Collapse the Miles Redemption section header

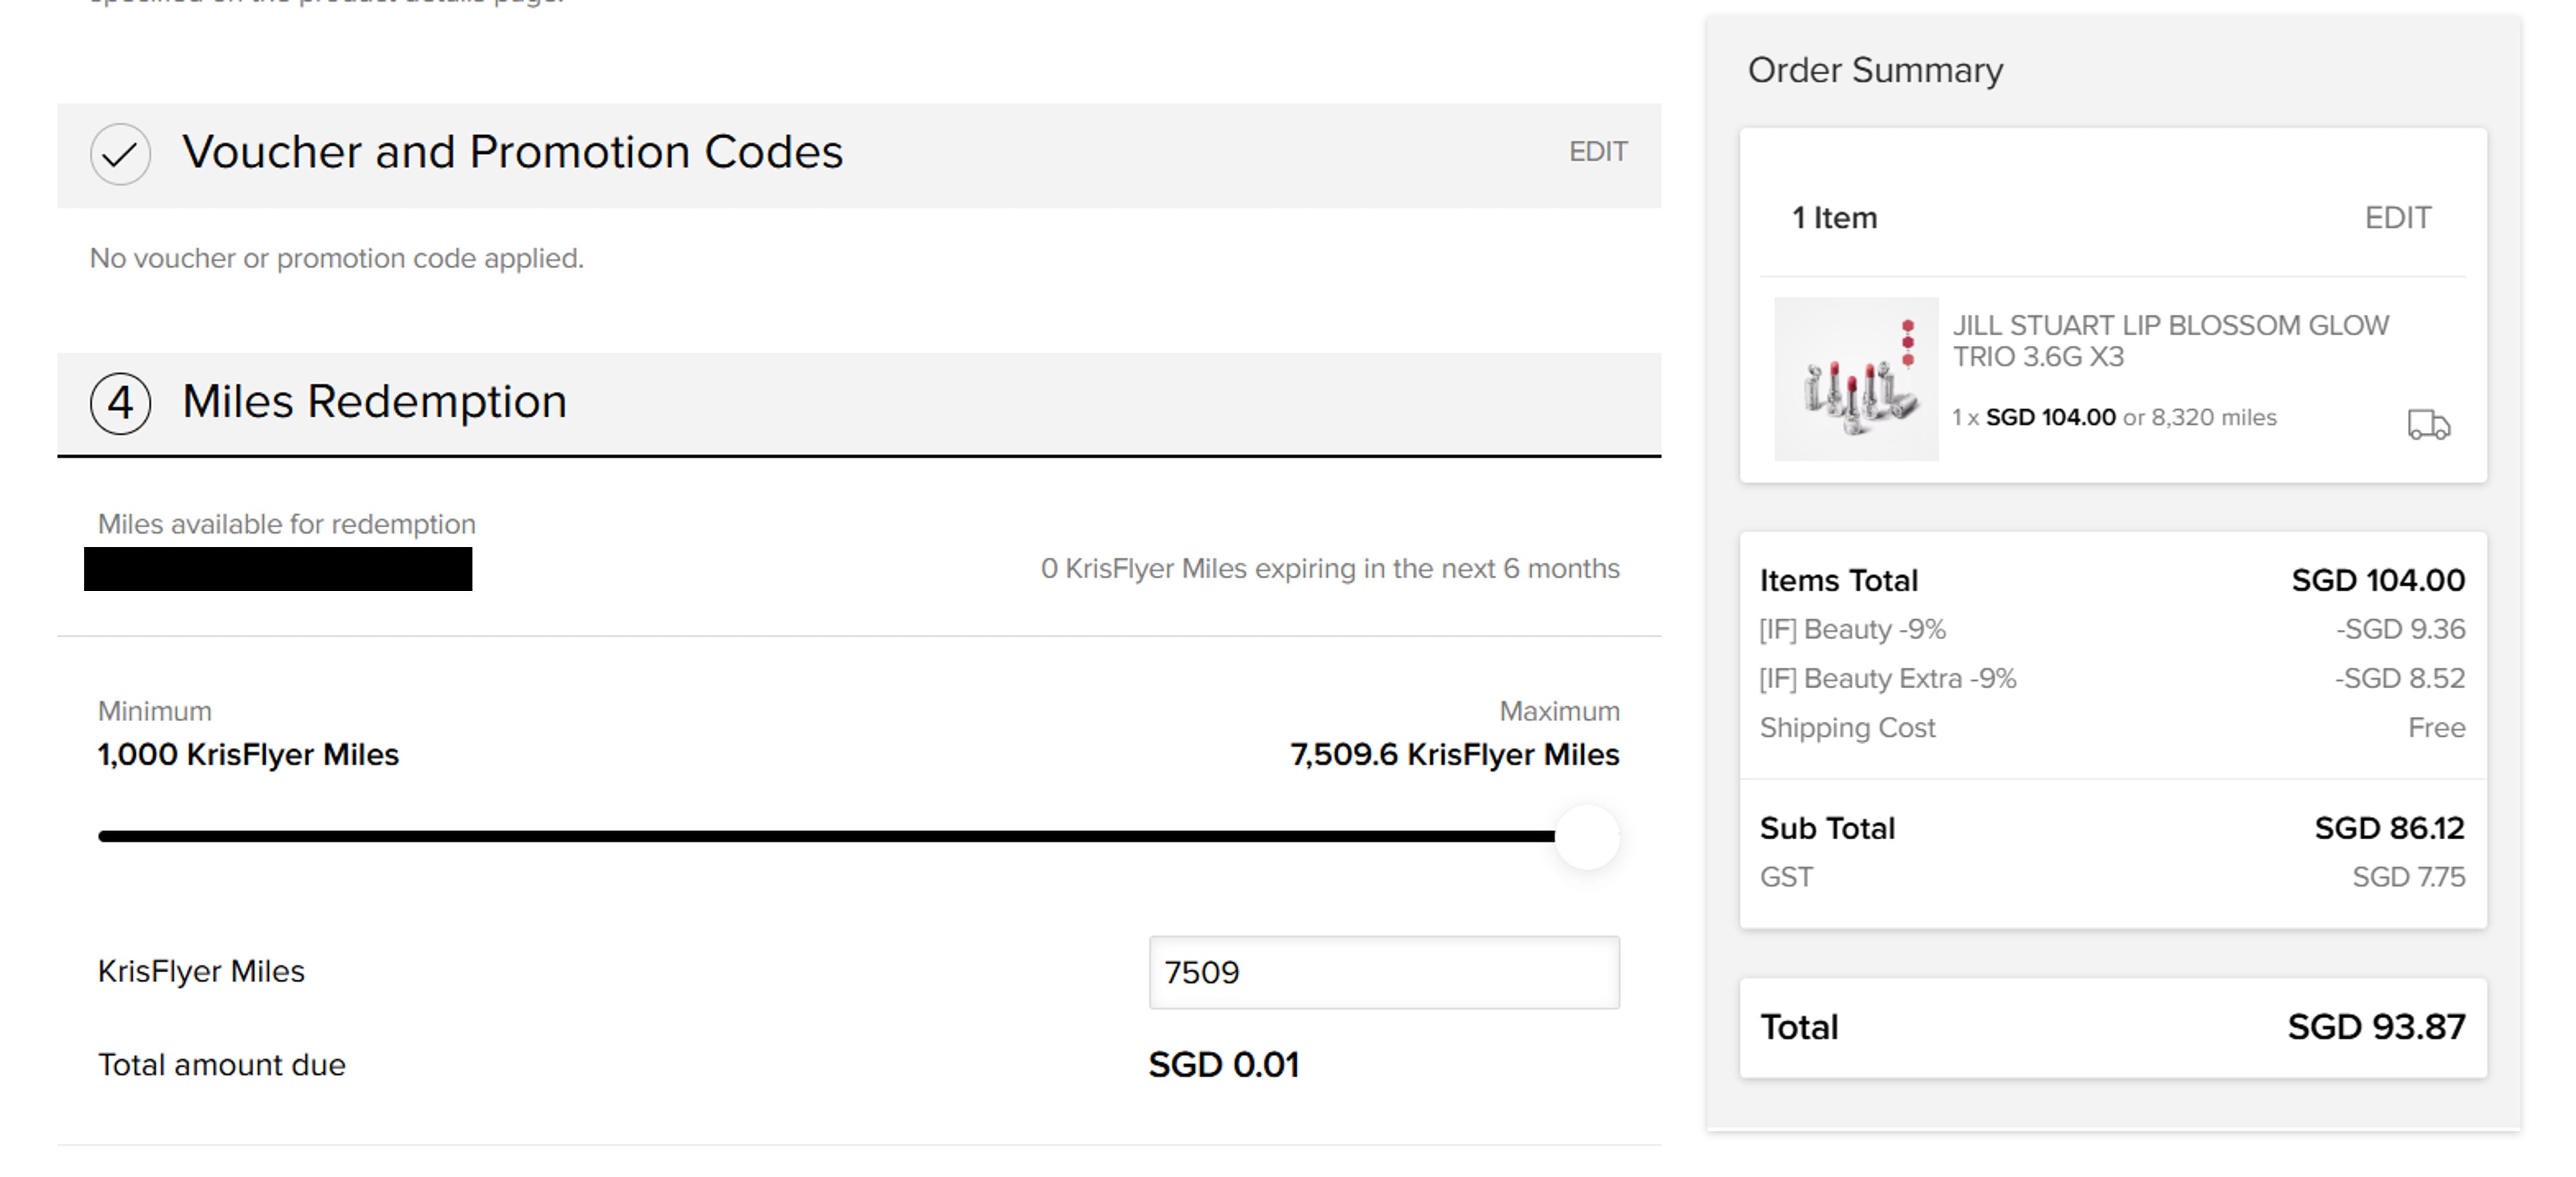click(374, 402)
